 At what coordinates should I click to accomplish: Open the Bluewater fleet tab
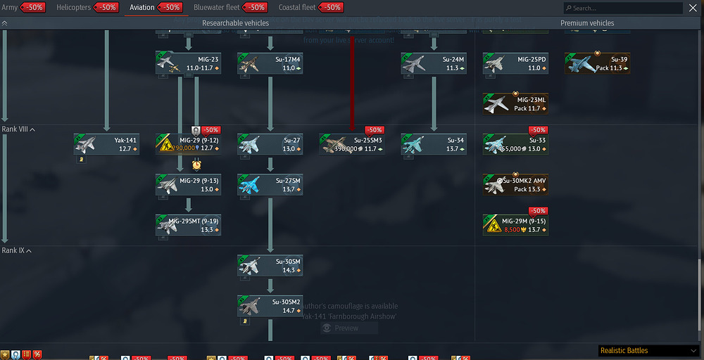click(217, 8)
